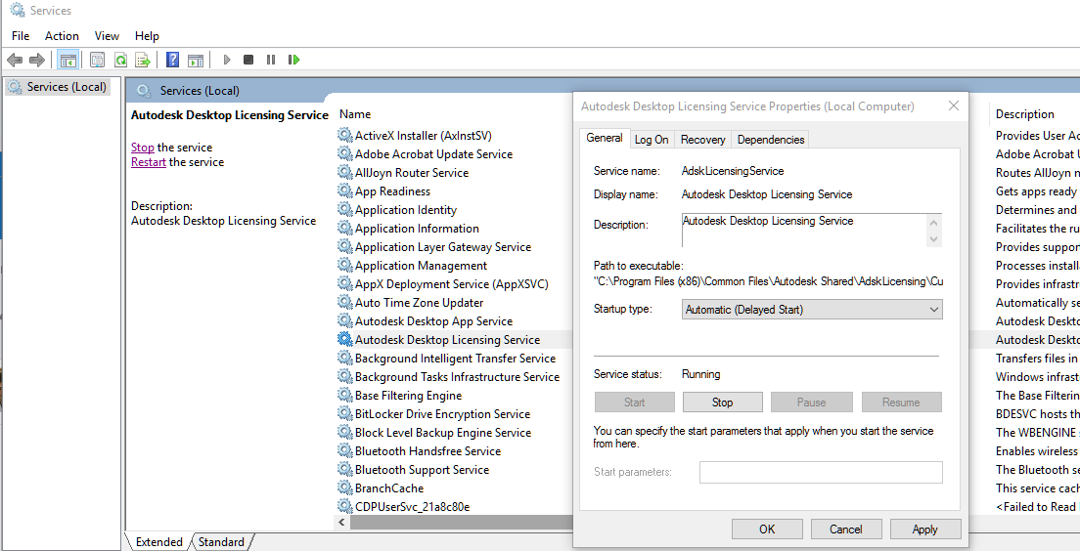Open the blue Help question mark icon

tap(173, 60)
